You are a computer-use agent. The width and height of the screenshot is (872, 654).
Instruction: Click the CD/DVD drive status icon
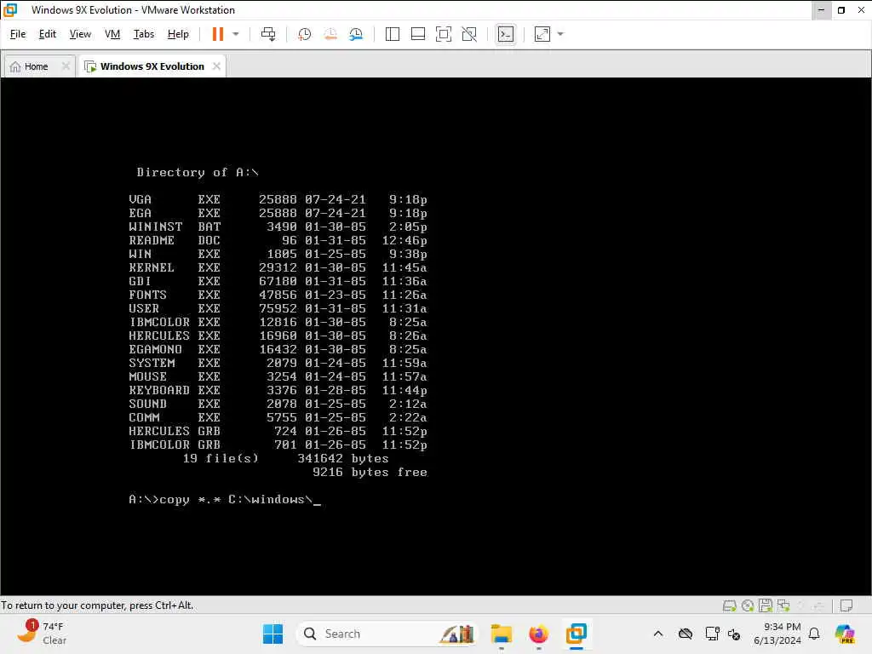click(748, 605)
